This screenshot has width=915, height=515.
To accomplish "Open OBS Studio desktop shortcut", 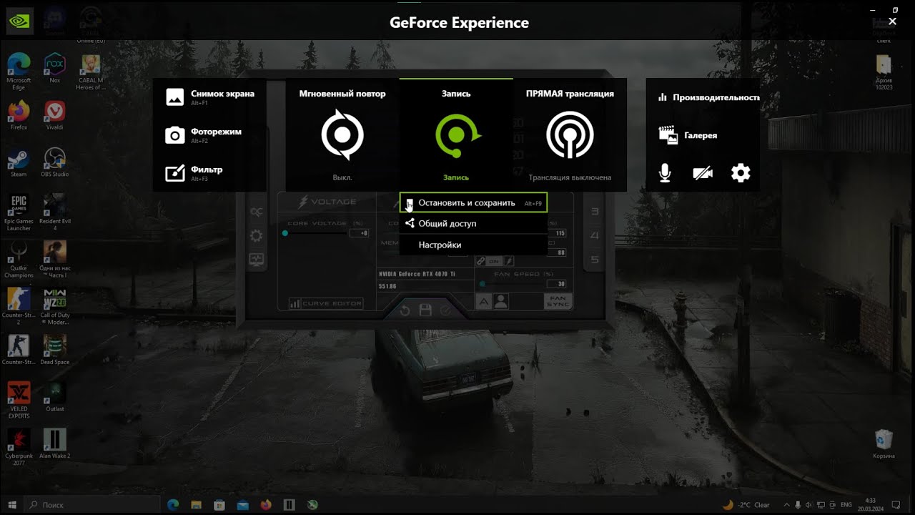I will coord(55,162).
